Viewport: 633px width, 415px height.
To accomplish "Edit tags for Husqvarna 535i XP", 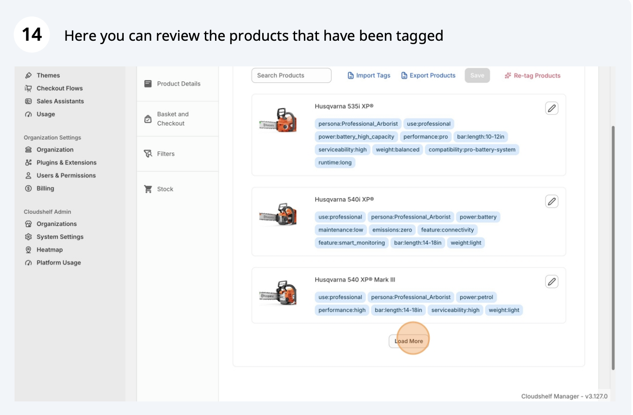I will 551,108.
